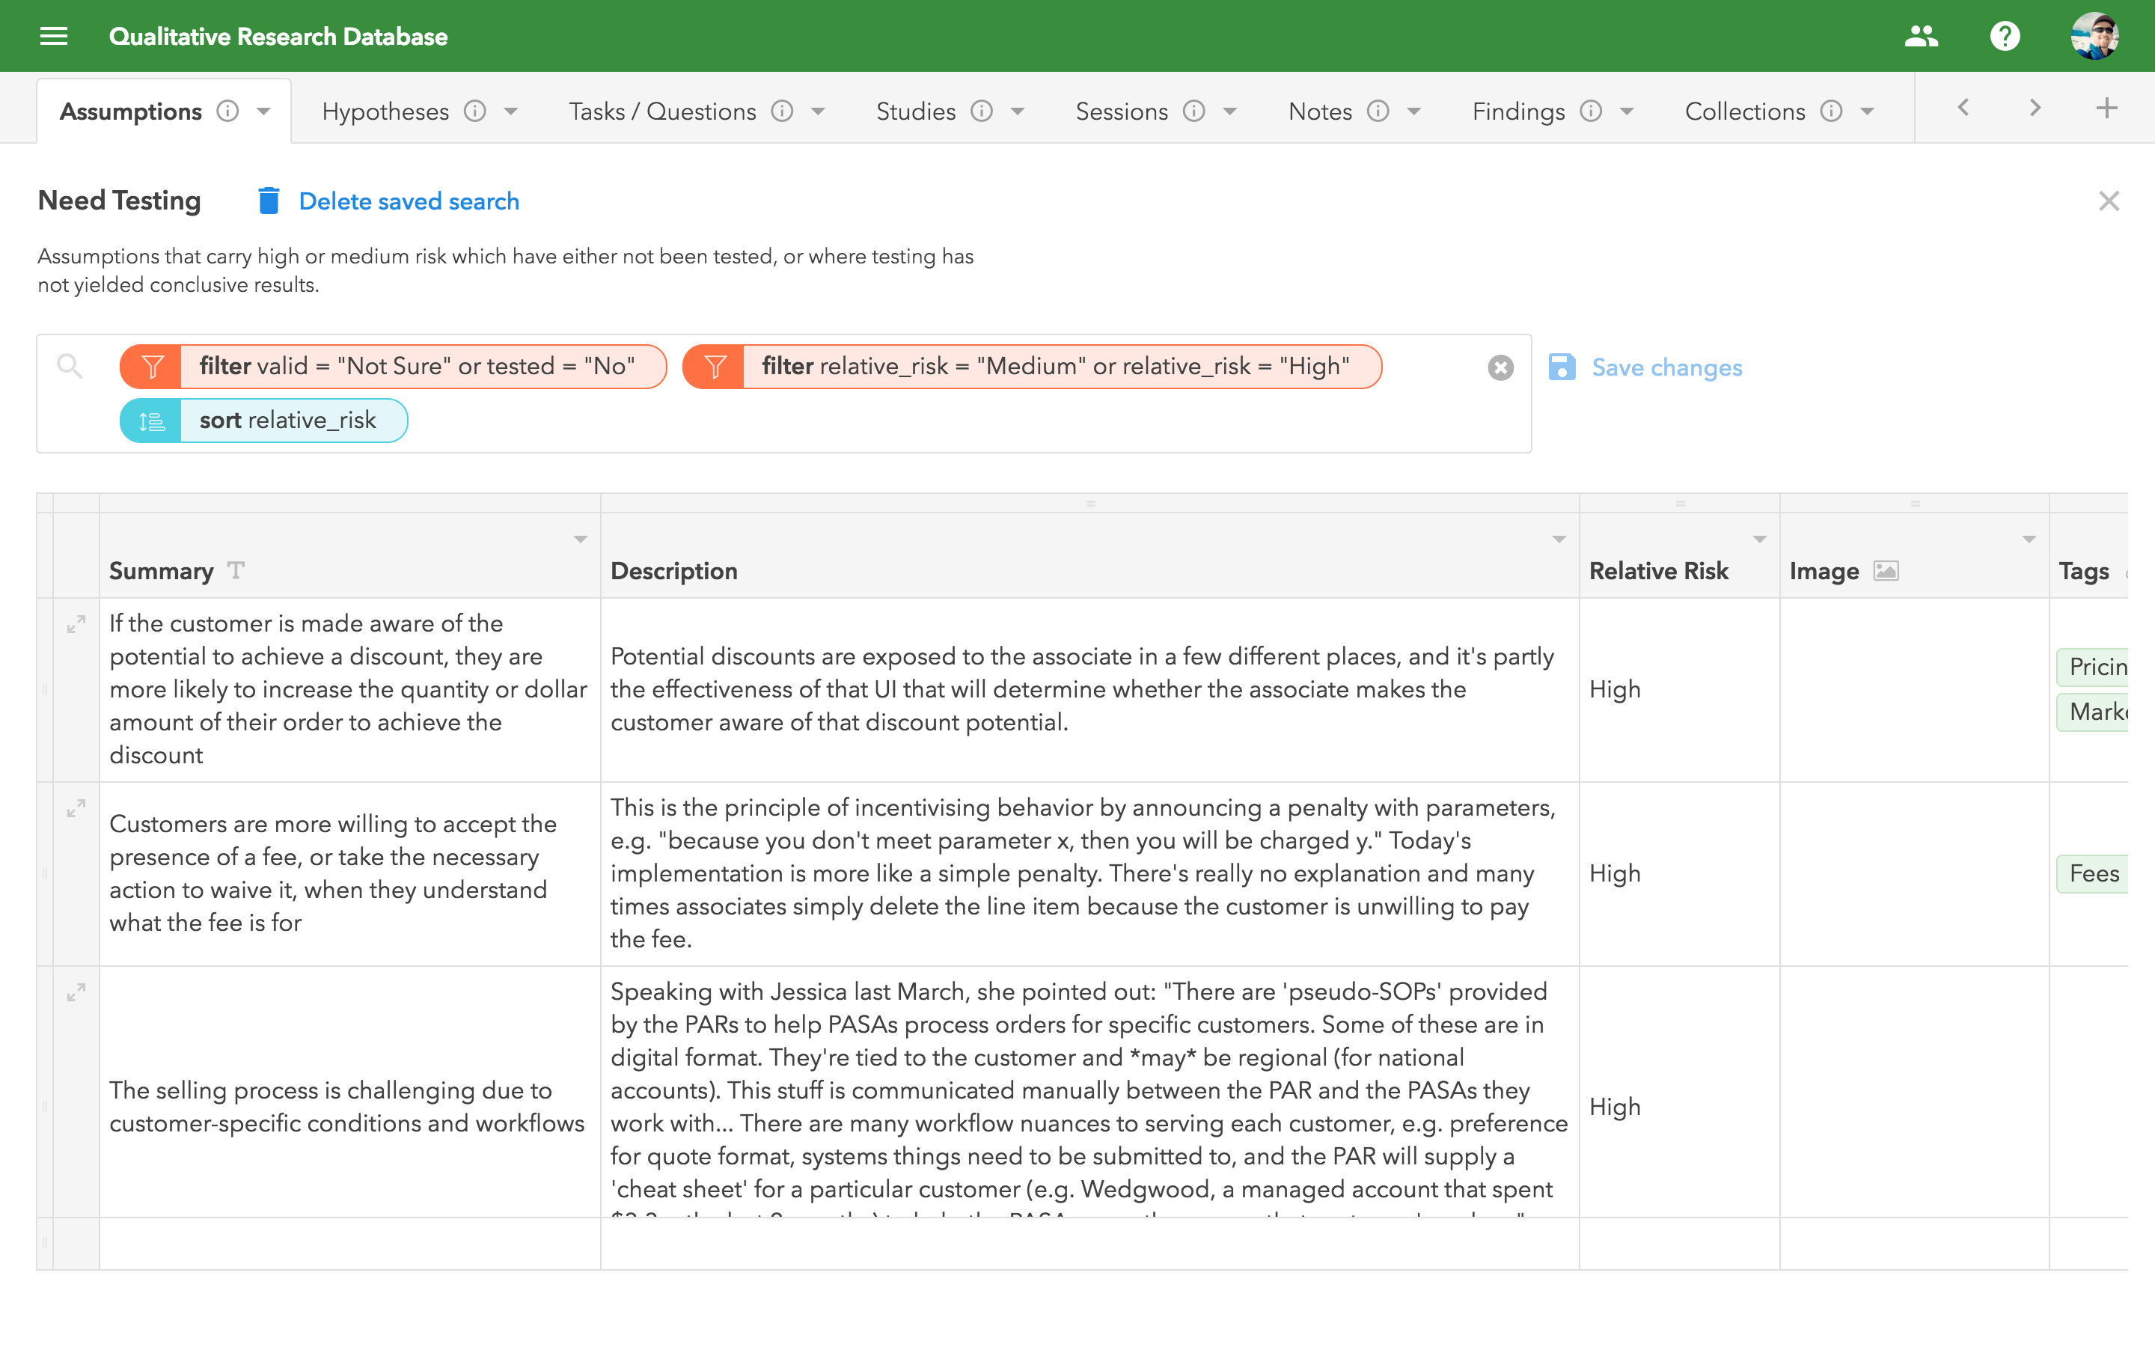Expand the first assumption record via the arrows icon

point(76,625)
